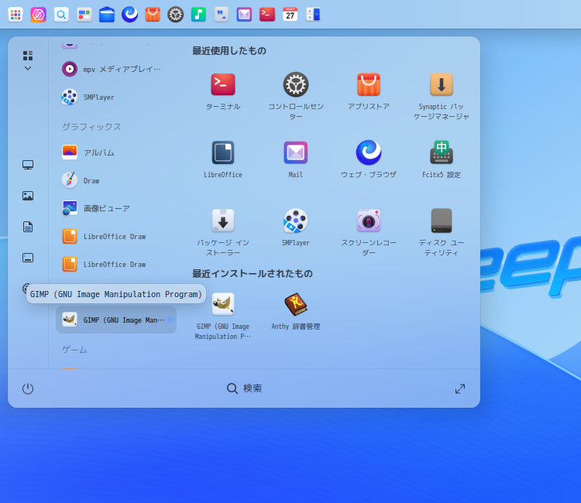Open Fcitx5 settings
Viewport: 581px width, 503px height.
click(x=442, y=153)
